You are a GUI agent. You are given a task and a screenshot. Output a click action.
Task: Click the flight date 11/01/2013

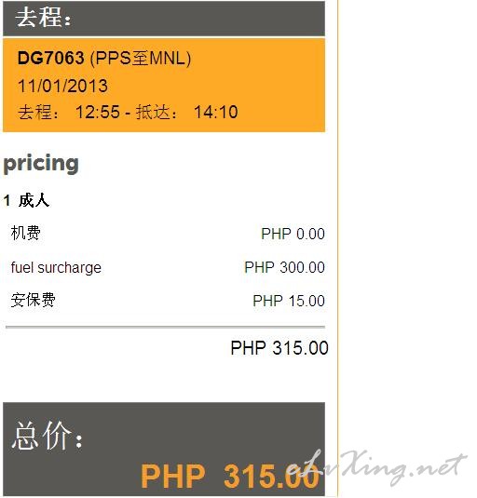tap(62, 86)
